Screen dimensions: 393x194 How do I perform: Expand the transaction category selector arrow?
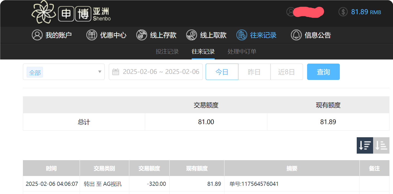[x=100, y=72]
